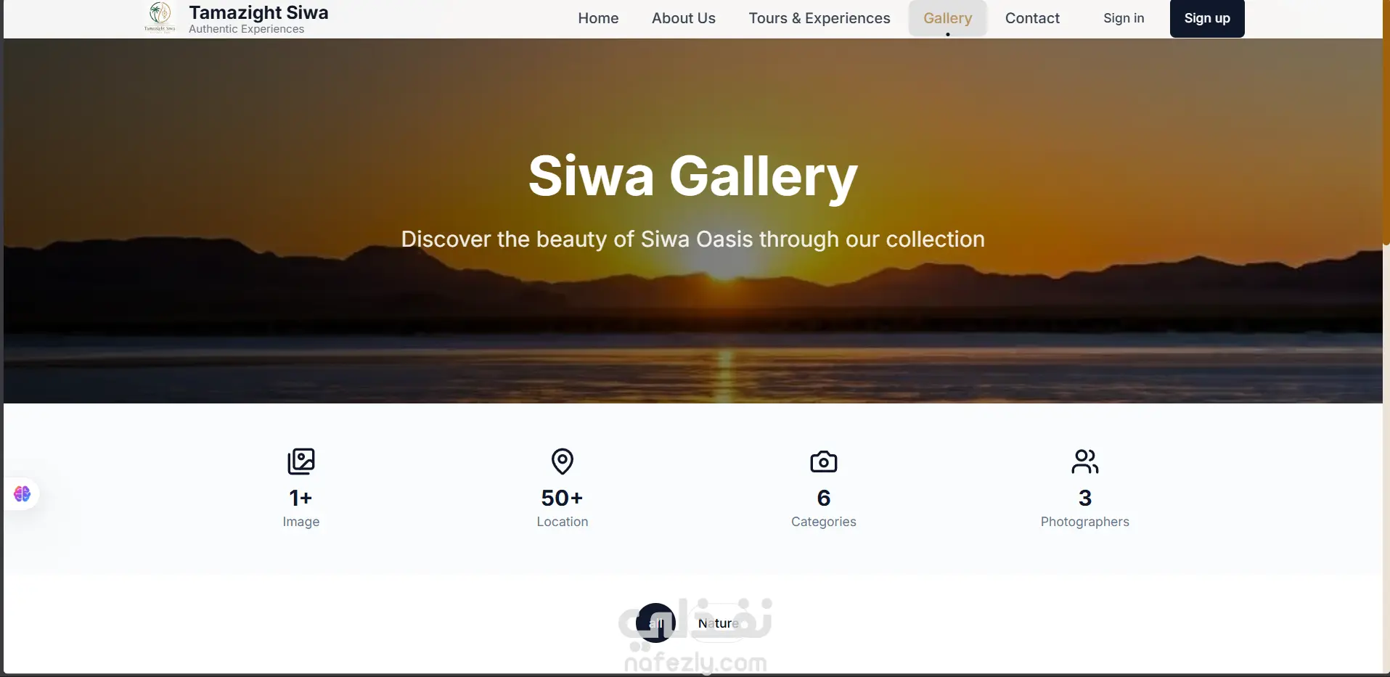Open Tours & Experiences page
Screen dimensions: 1390x677
[819, 18]
